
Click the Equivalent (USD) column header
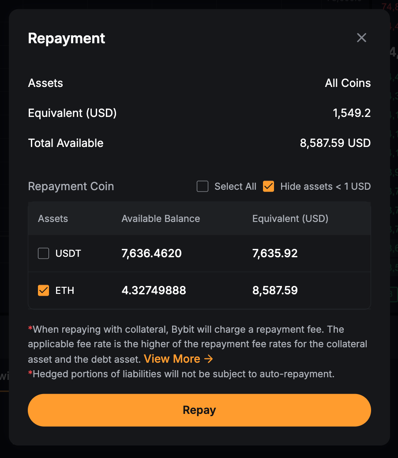[290, 218]
